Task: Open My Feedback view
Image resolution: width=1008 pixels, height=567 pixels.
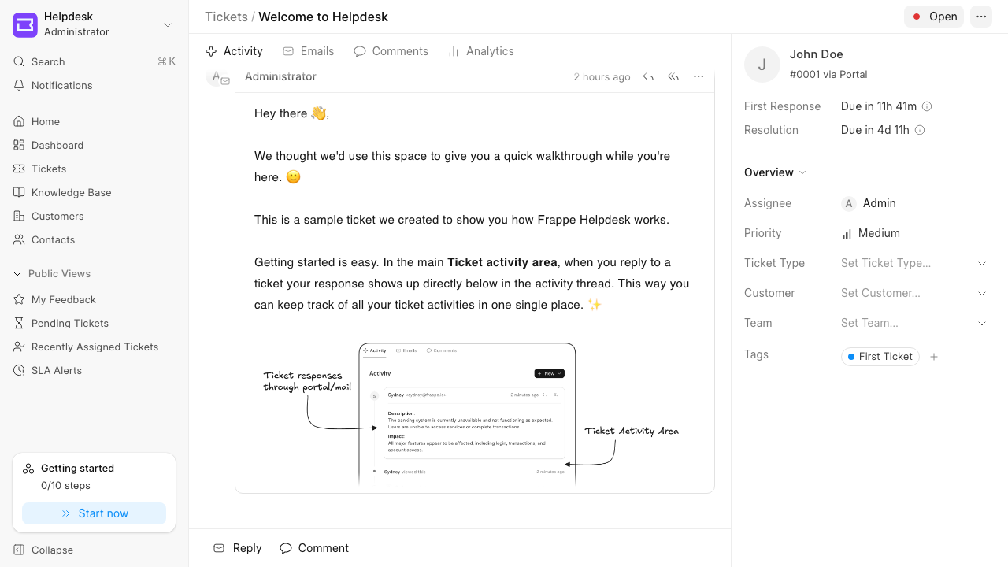Action: (x=94, y=299)
